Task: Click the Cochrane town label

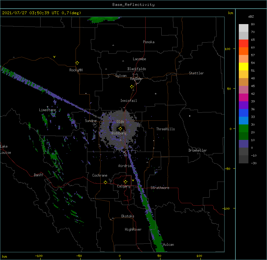Action: tap(100, 175)
